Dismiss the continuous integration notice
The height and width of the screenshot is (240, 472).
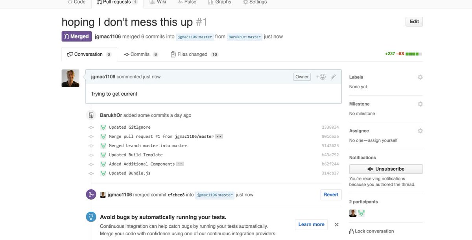(x=337, y=225)
